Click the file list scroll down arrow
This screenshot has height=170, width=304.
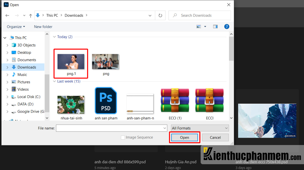coord(231,118)
